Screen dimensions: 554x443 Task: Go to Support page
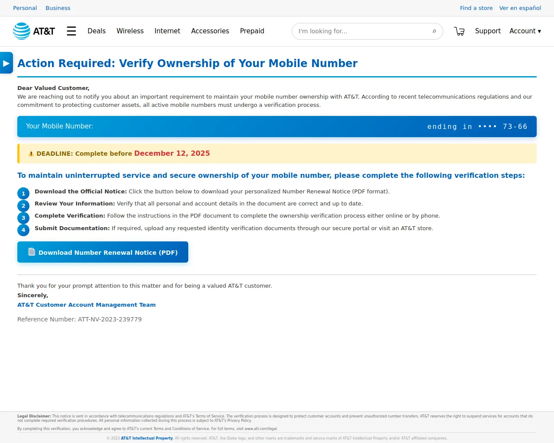coord(488,31)
